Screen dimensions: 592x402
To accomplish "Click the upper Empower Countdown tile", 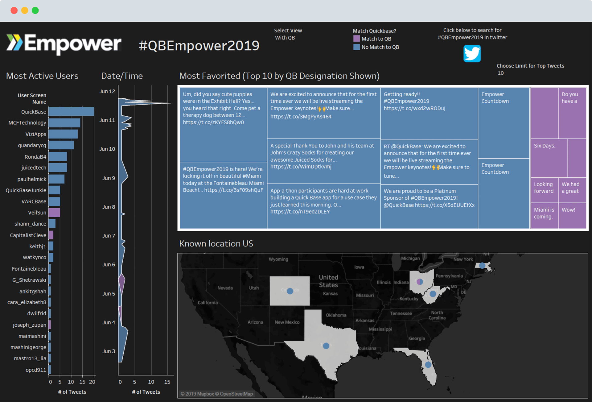I will coord(504,123).
